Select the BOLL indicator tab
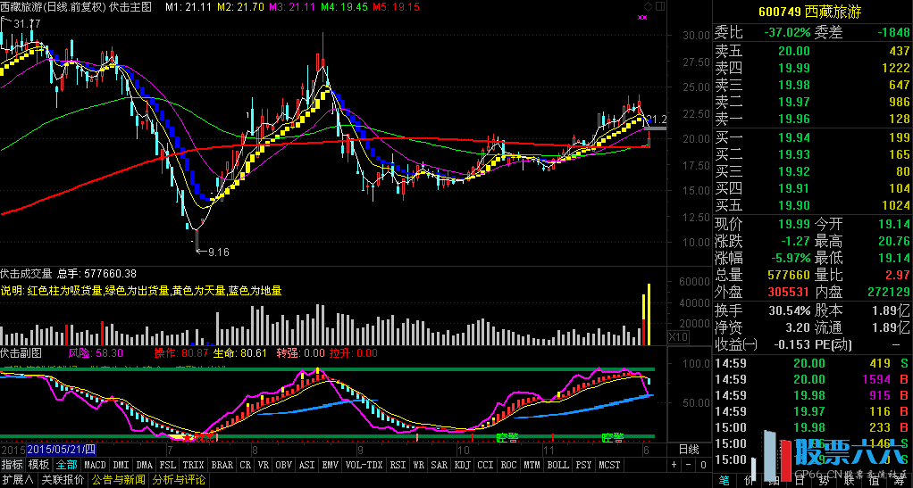Screen dimensions: 913x488 click(x=557, y=465)
